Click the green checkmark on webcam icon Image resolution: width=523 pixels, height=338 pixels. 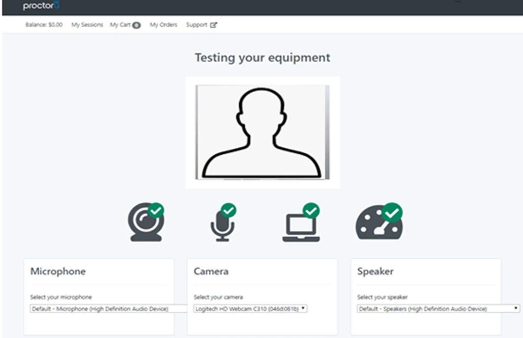156,210
